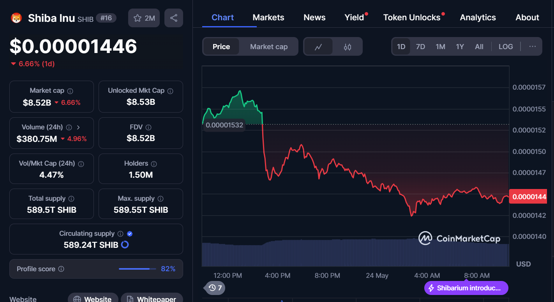The height and width of the screenshot is (302, 554).
Task: Click info icon beside Unlocked Mkt Cap
Action: [x=170, y=91]
